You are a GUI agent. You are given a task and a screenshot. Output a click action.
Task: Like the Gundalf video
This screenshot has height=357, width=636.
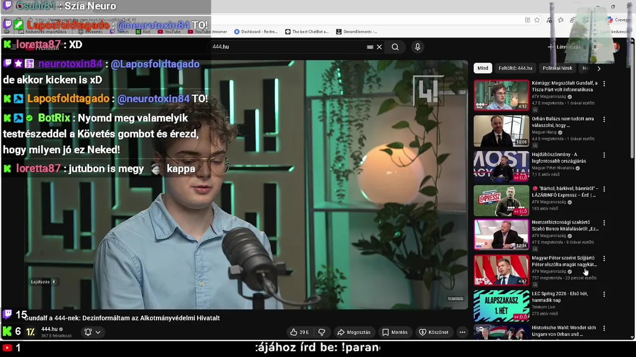pos(300,332)
